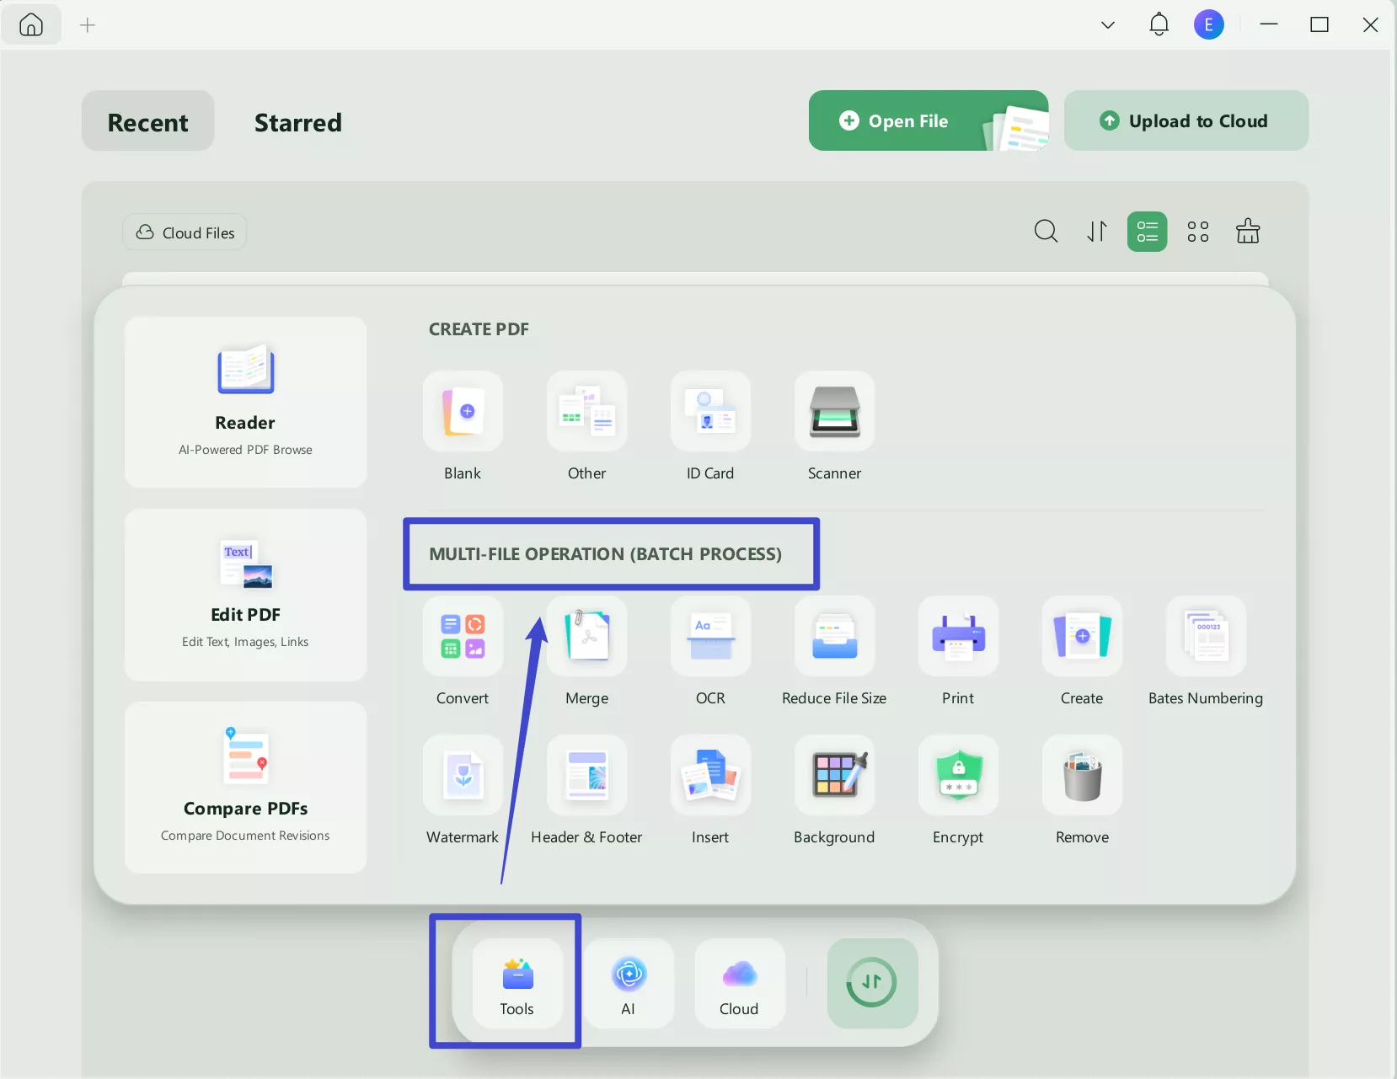Screen dimensions: 1397x1079
Task: Switch to list view layout
Action: pos(1147,231)
